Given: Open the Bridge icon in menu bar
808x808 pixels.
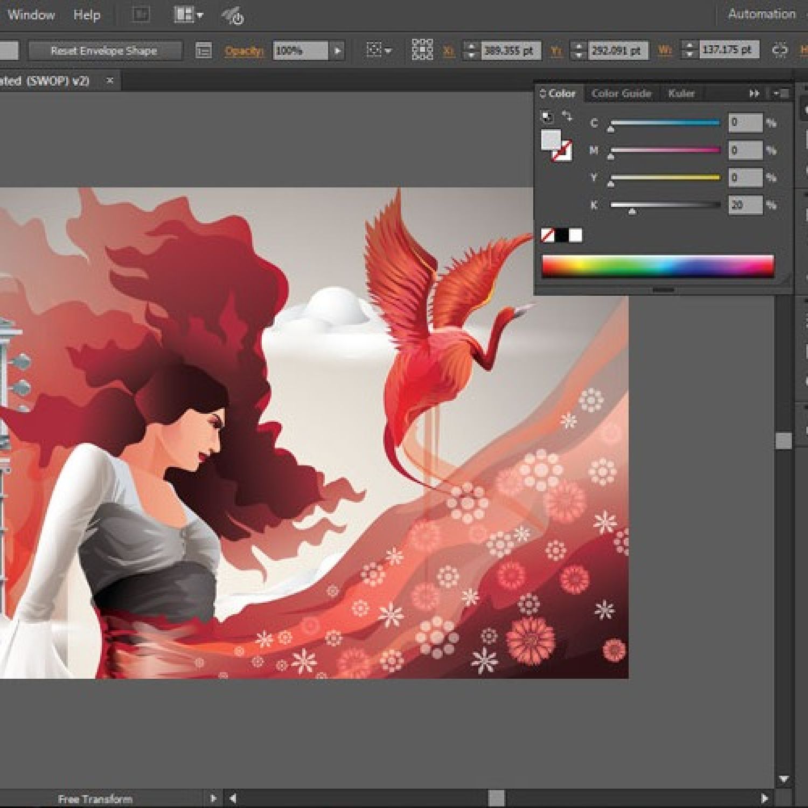Looking at the screenshot, I should coord(141,15).
